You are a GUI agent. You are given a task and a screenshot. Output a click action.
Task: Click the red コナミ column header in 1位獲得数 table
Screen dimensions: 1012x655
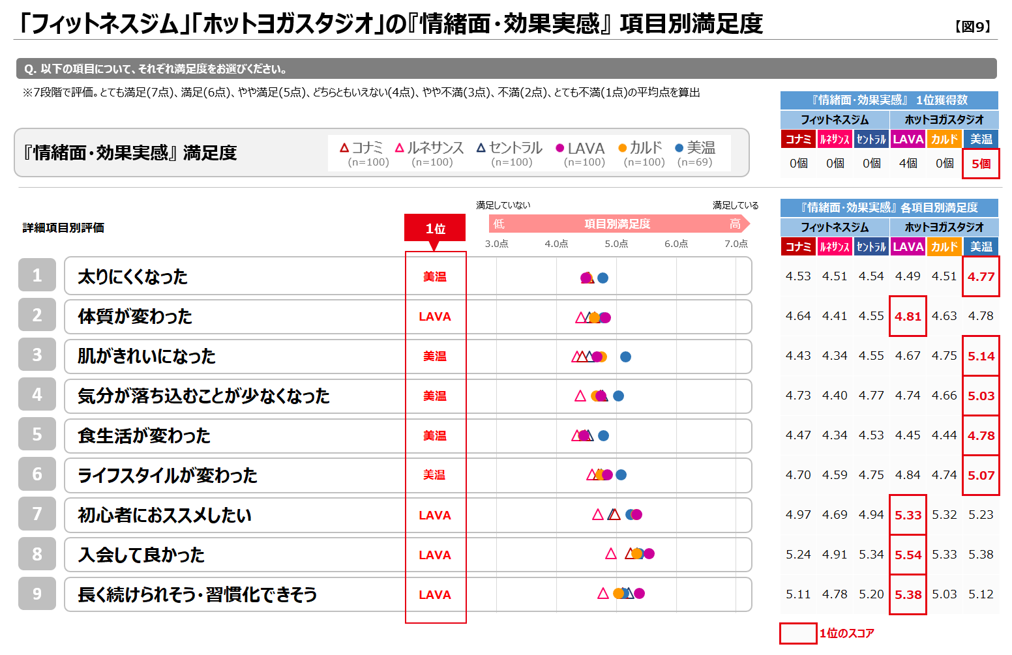pos(798,139)
